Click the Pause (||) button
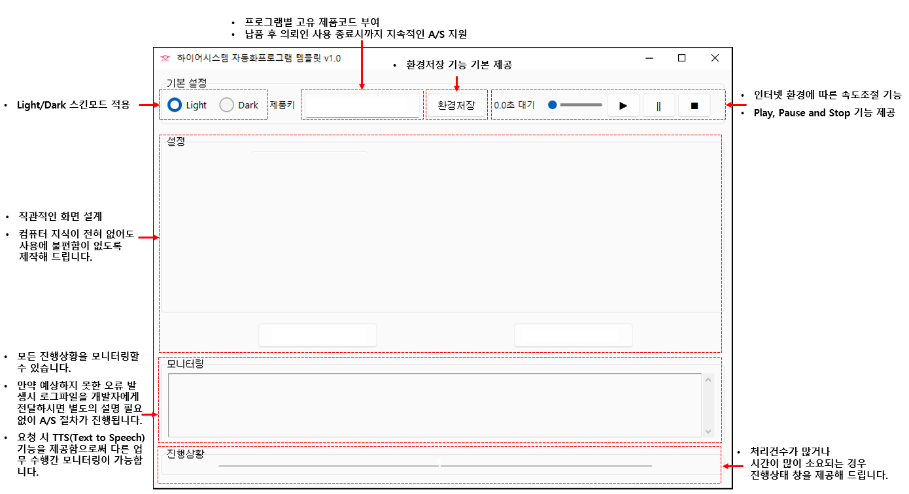Screen dimensions: 909x494 coord(659,105)
